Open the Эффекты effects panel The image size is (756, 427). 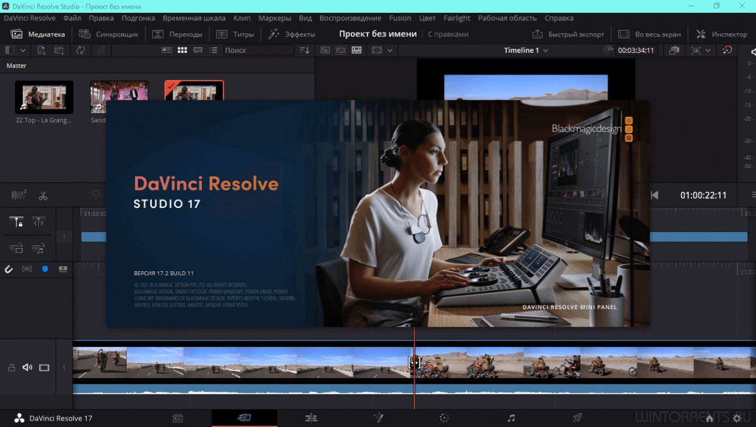pyautogui.click(x=291, y=34)
